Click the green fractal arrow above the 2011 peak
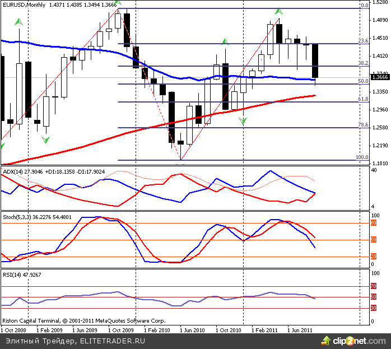 [x=278, y=11]
